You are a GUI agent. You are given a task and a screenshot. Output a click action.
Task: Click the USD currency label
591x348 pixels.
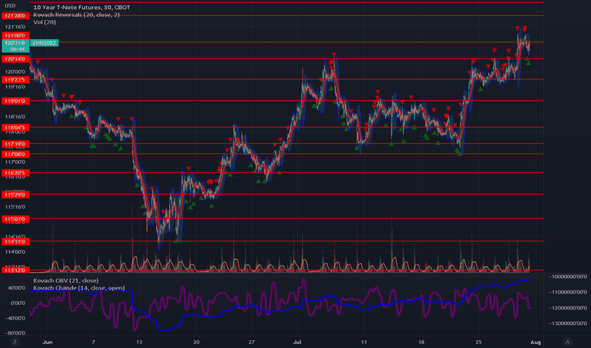coord(10,6)
